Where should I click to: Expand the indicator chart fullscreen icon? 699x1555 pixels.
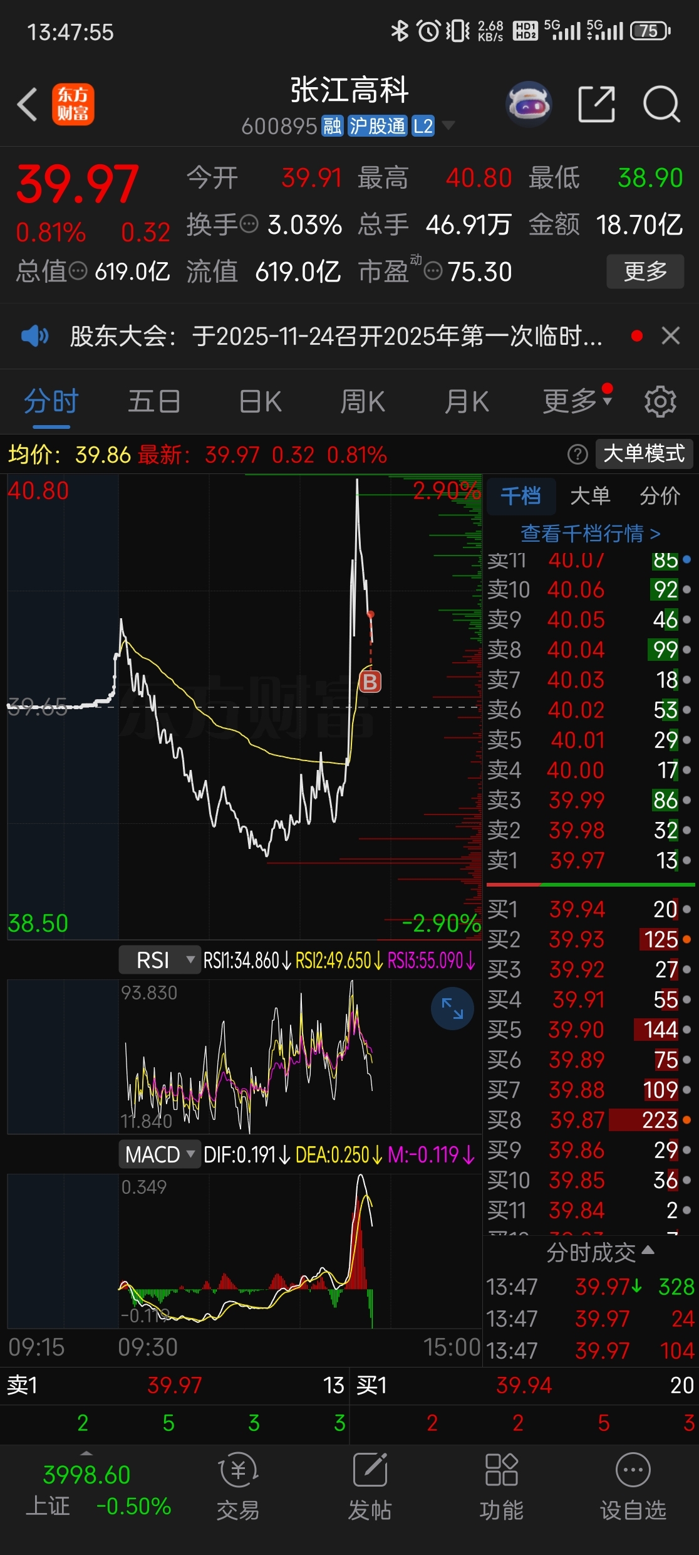pos(452,1008)
